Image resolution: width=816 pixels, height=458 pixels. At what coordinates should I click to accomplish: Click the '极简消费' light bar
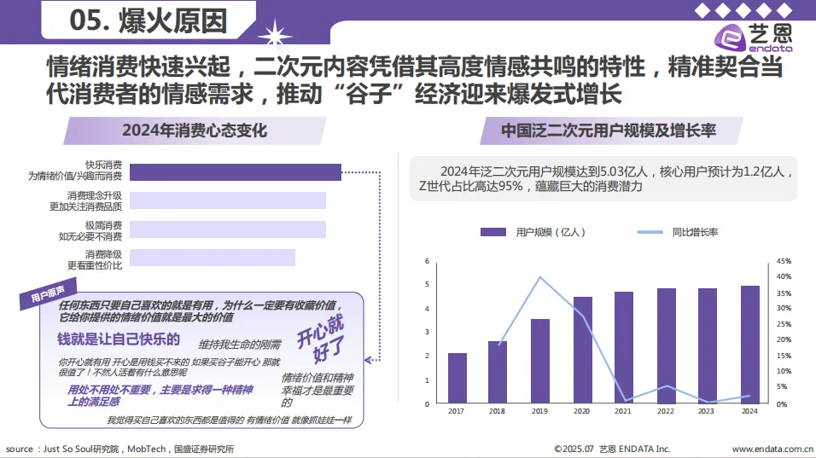tap(228, 229)
